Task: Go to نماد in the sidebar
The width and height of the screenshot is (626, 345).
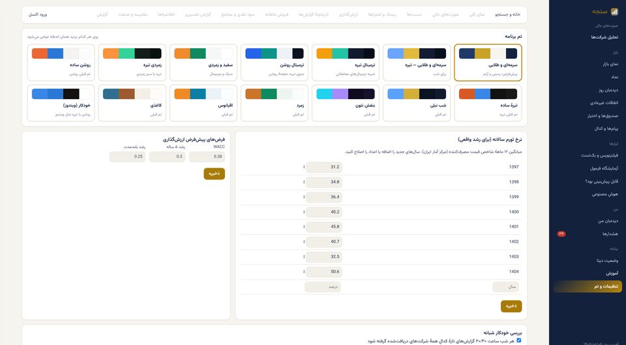Action: 588,77
